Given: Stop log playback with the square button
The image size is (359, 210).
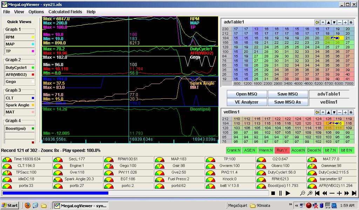Looking at the screenshot, I should click(273, 193).
